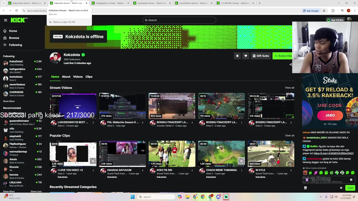The image size is (358, 201).
Task: Open options menu for I LOVE YOU KOKZ clip
Action: [x=93, y=170]
